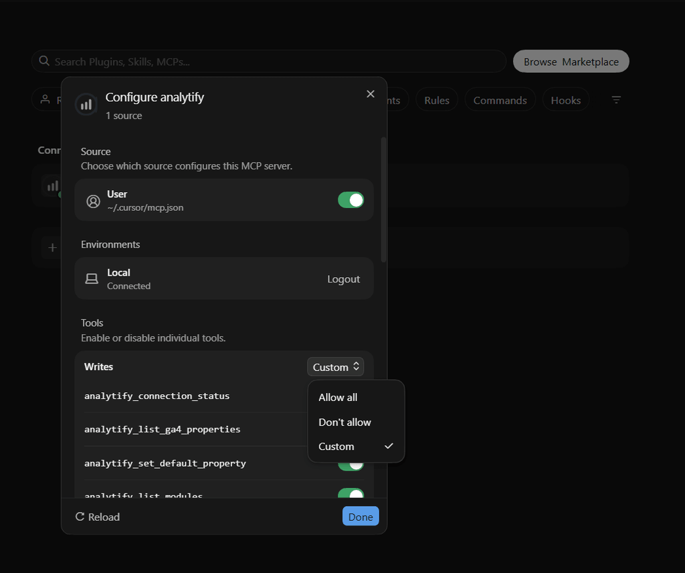Switch to the Commands tab
685x573 pixels.
coord(500,100)
